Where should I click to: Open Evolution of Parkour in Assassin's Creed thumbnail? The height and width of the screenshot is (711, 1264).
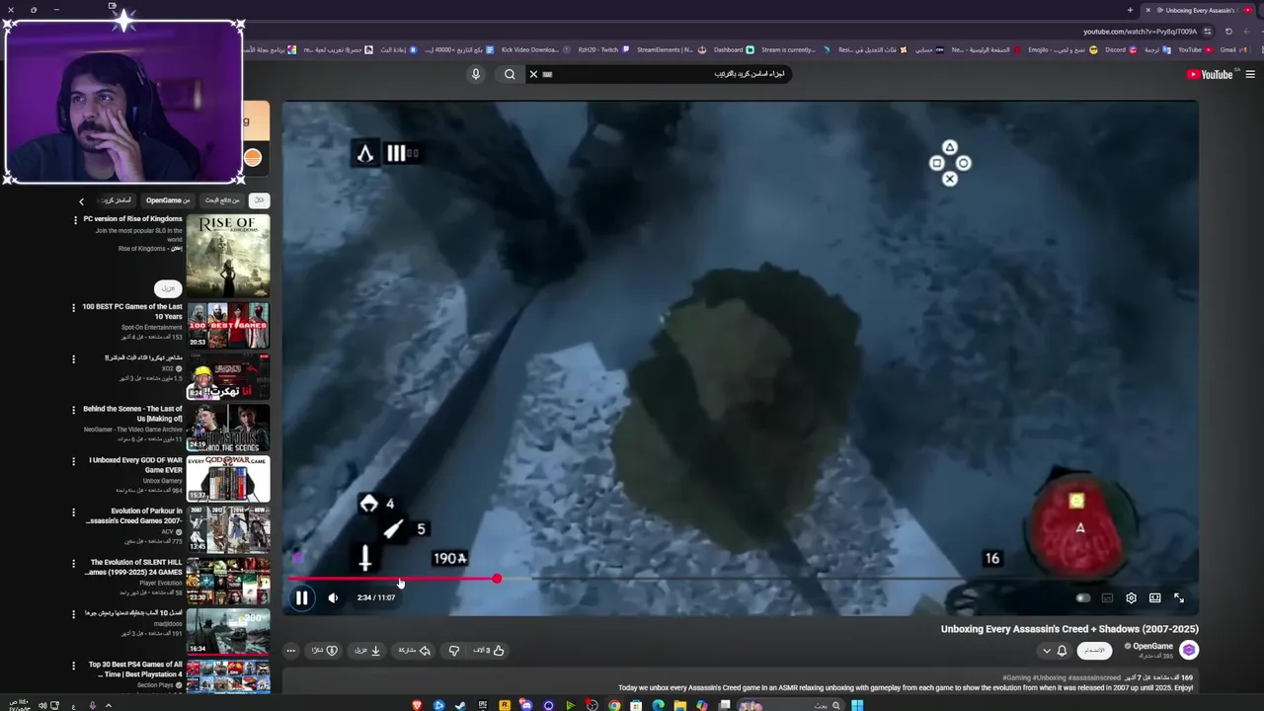coord(228,529)
